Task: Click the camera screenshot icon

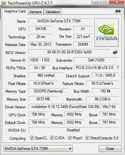Action: 118,11
